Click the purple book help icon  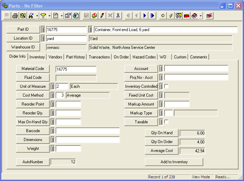[194, 16]
